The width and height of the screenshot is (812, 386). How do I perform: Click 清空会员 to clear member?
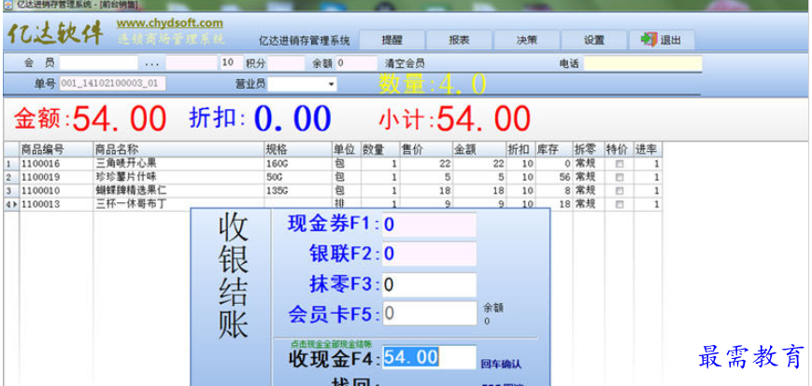pos(405,63)
